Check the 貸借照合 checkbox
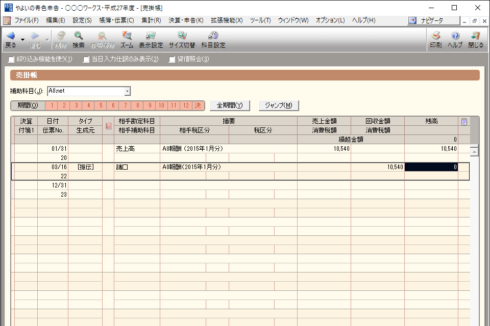490x326 pixels. point(172,59)
